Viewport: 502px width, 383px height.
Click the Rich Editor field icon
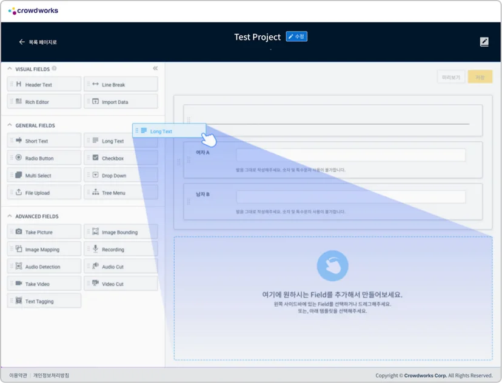(x=19, y=101)
